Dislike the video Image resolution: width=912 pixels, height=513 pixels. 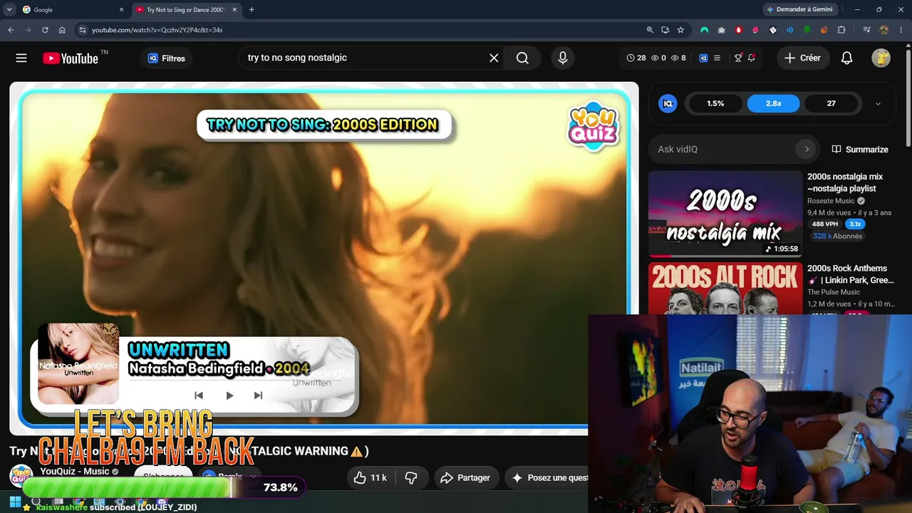[411, 478]
